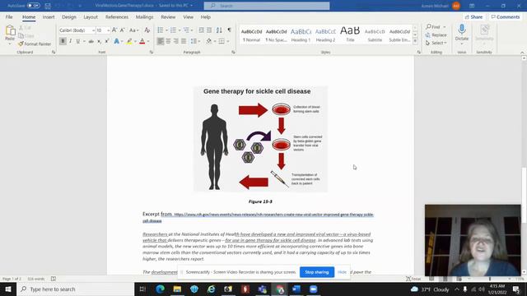Toggle Show paragraph marks
This screenshot has height=296, width=527.
tap(229, 30)
